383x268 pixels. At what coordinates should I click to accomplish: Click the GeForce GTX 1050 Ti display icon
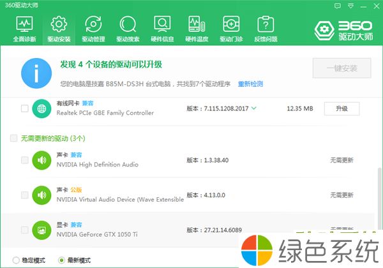click(x=41, y=230)
